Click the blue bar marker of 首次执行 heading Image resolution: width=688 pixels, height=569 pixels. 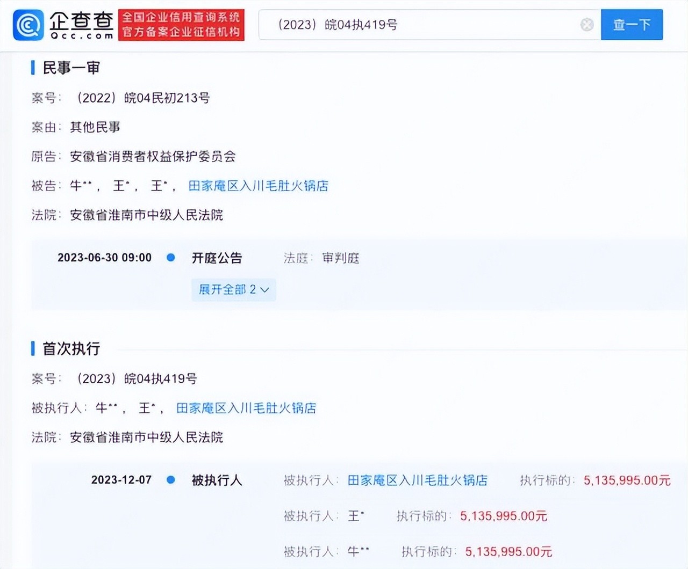[x=33, y=349]
